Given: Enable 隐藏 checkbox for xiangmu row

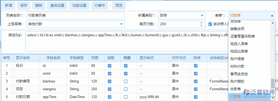Looking at the screenshot, I should [x=126, y=89].
